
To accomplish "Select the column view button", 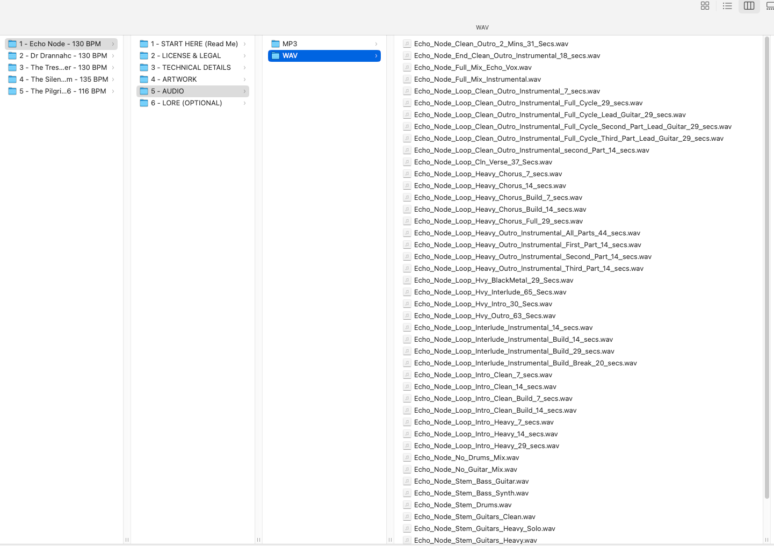I will (749, 6).
